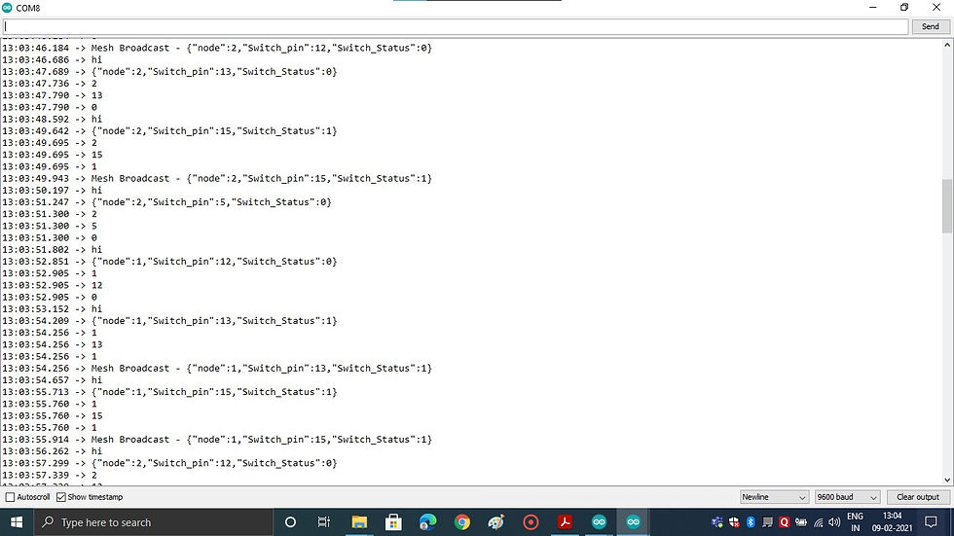The height and width of the screenshot is (536, 954).
Task: Open Adobe Acrobat Reader from the taskbar
Action: [565, 522]
